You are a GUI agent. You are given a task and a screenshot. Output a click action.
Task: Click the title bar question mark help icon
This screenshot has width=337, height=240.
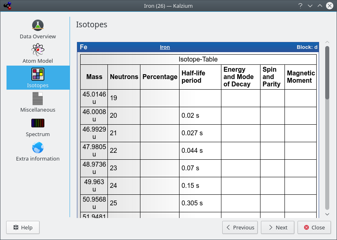[x=300, y=6]
